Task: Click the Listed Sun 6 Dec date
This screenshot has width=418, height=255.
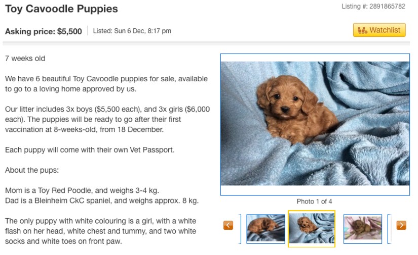Action: click(132, 31)
